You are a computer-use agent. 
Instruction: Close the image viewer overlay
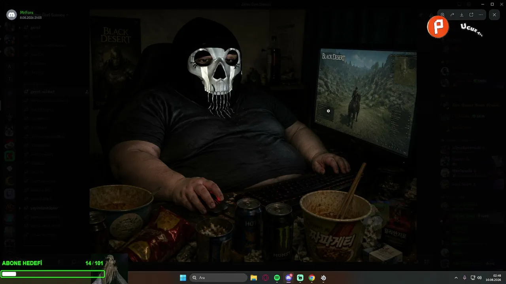pos(495,15)
